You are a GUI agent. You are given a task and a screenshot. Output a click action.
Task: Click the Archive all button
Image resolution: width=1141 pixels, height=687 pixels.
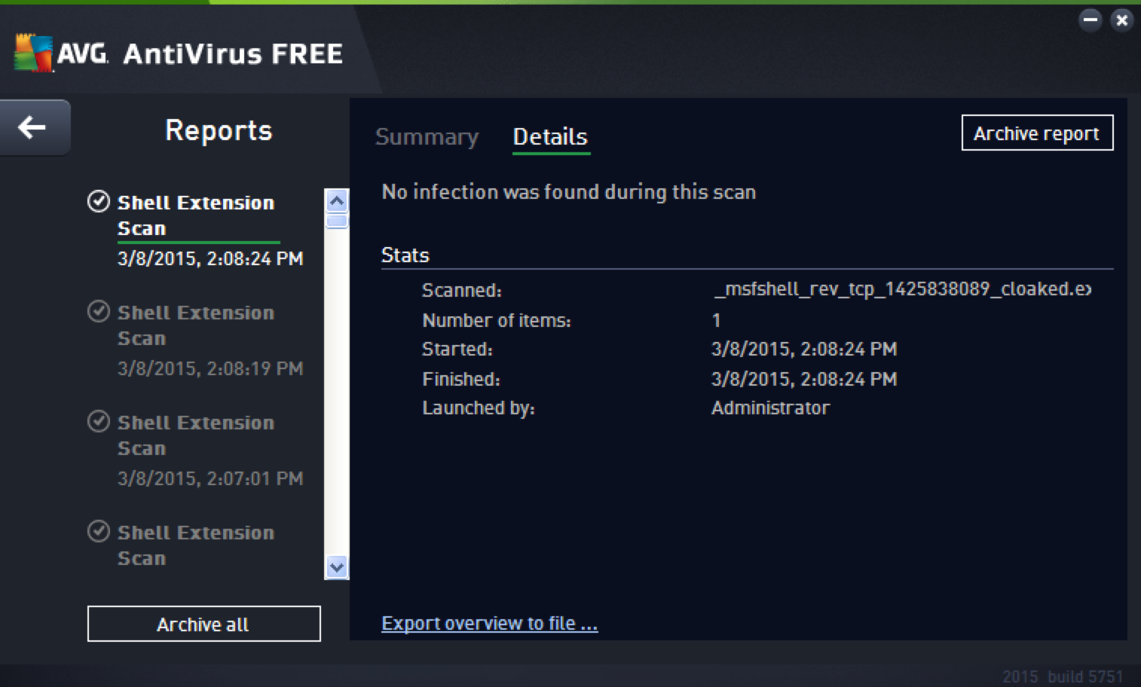coord(203,624)
